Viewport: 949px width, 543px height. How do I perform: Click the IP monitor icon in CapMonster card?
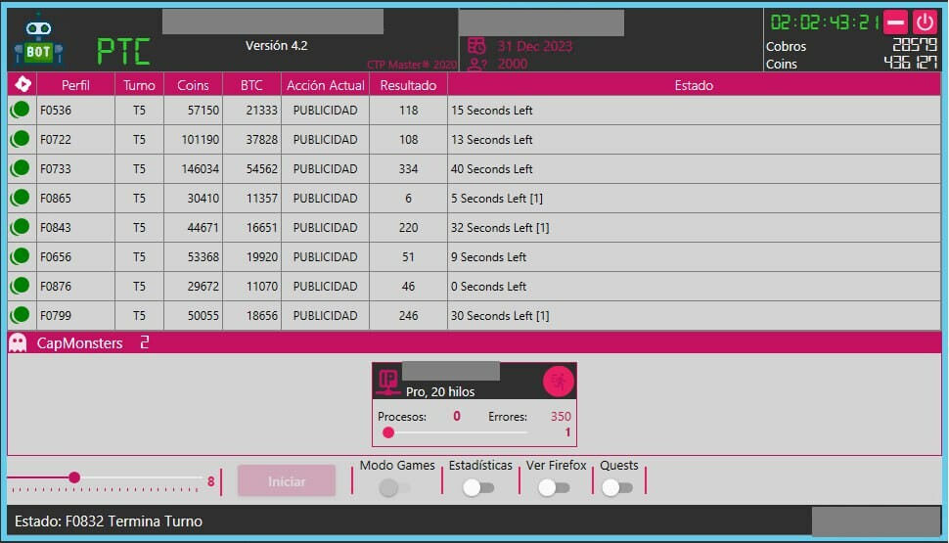pos(388,381)
